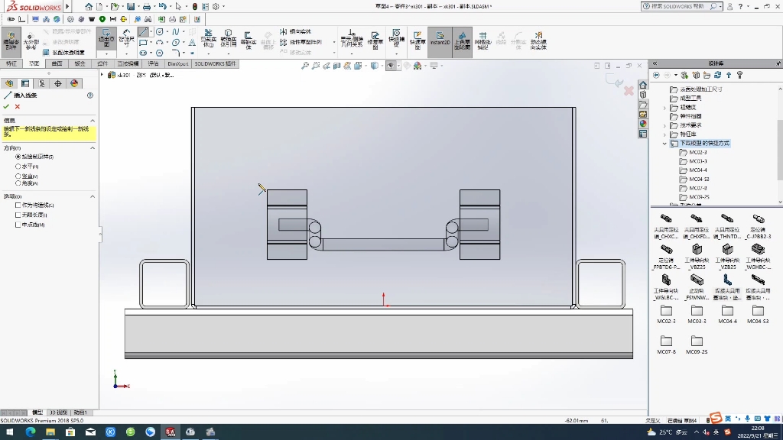Switch to the 评估 ribbon tab
This screenshot has width=783, height=440.
click(155, 65)
